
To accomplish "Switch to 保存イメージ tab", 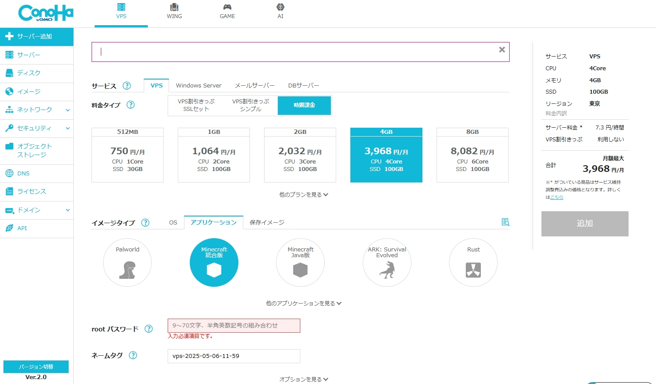I will (x=267, y=222).
